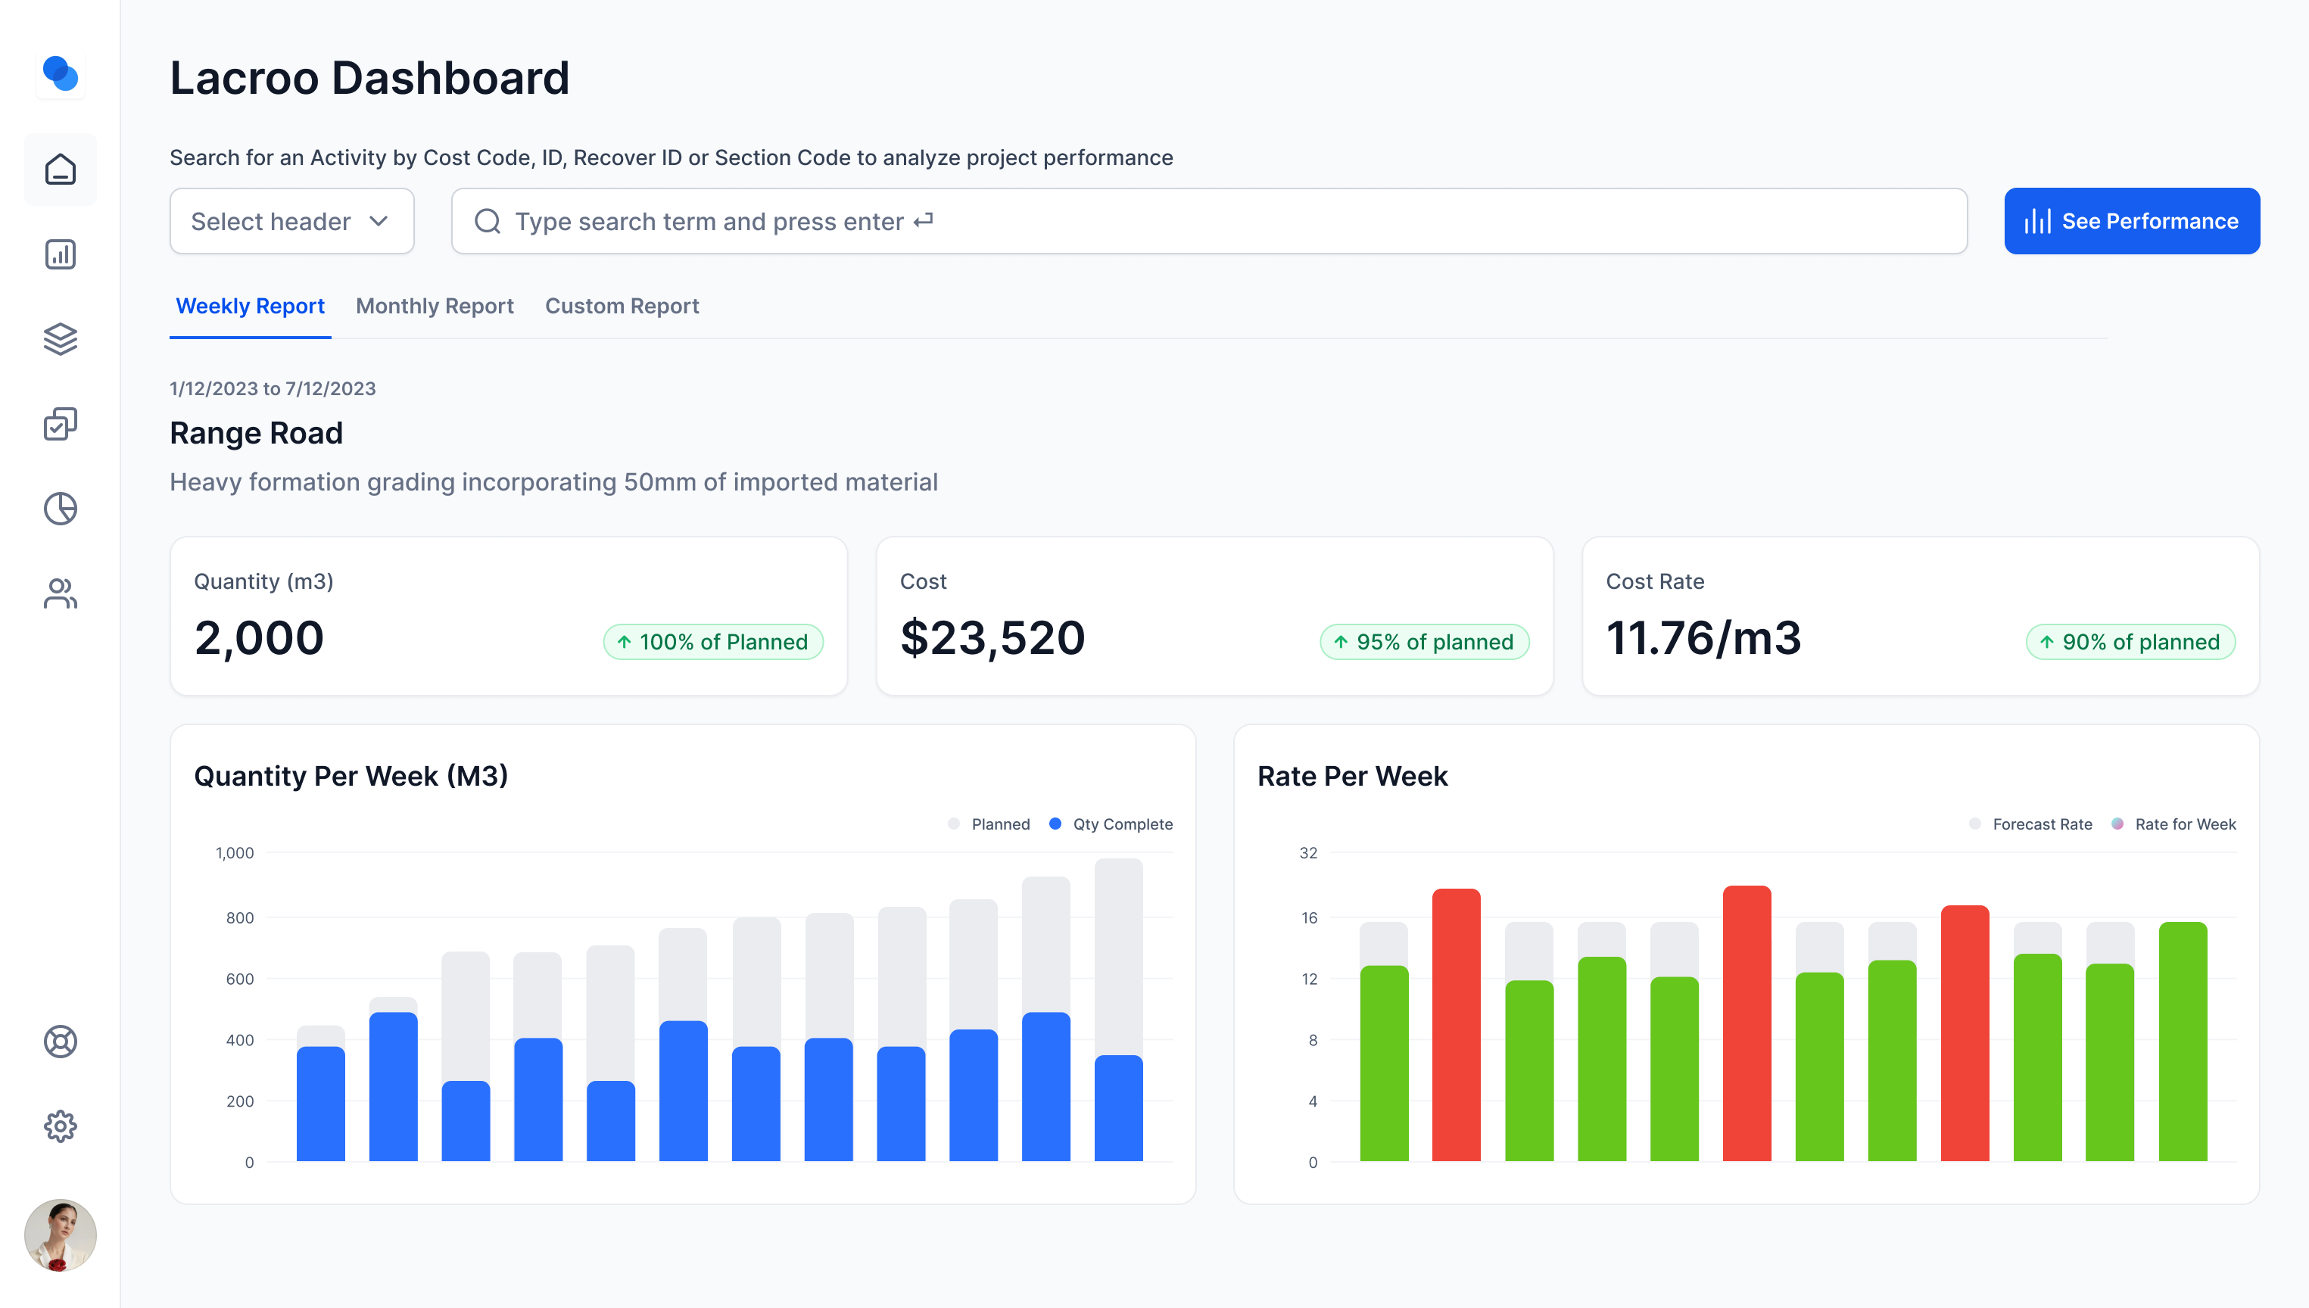Switch to the Custom Report tab
The image size is (2309, 1308).
coord(622,307)
